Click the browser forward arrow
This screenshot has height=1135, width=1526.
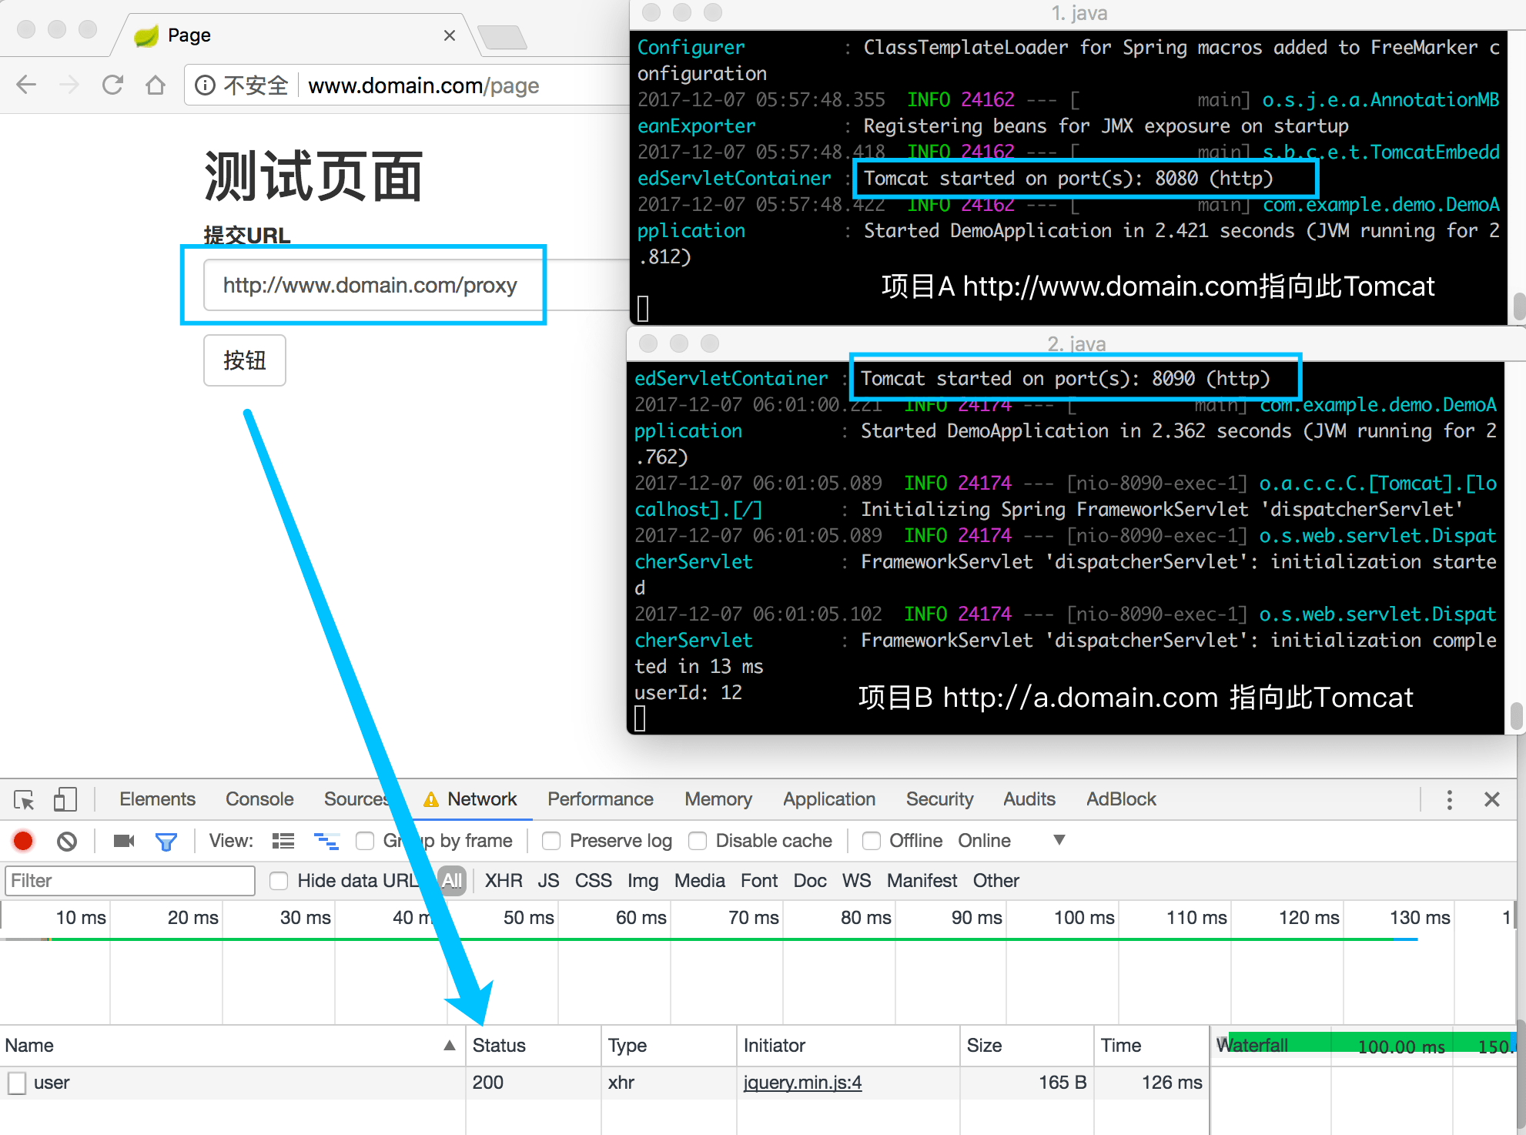pos(69,85)
